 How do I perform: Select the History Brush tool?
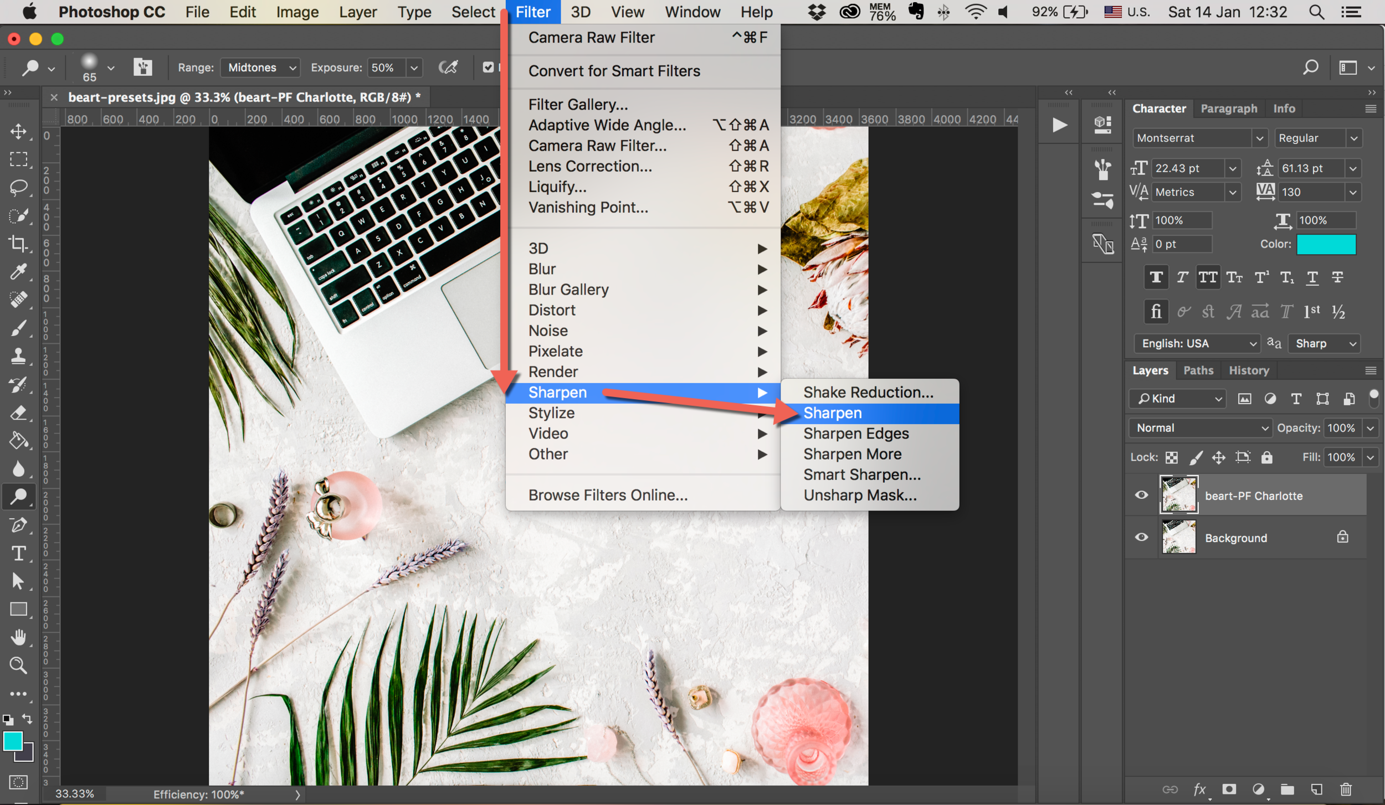click(18, 384)
